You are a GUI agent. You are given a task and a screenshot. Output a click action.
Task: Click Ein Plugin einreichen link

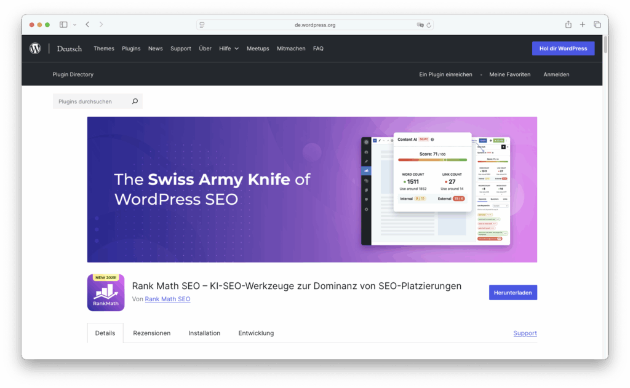445,74
